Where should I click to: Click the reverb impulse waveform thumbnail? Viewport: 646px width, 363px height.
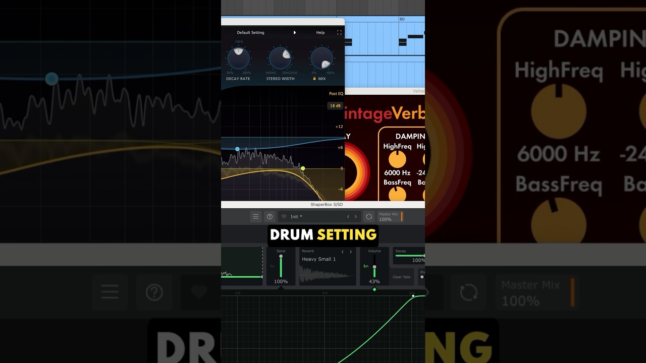tap(328, 274)
